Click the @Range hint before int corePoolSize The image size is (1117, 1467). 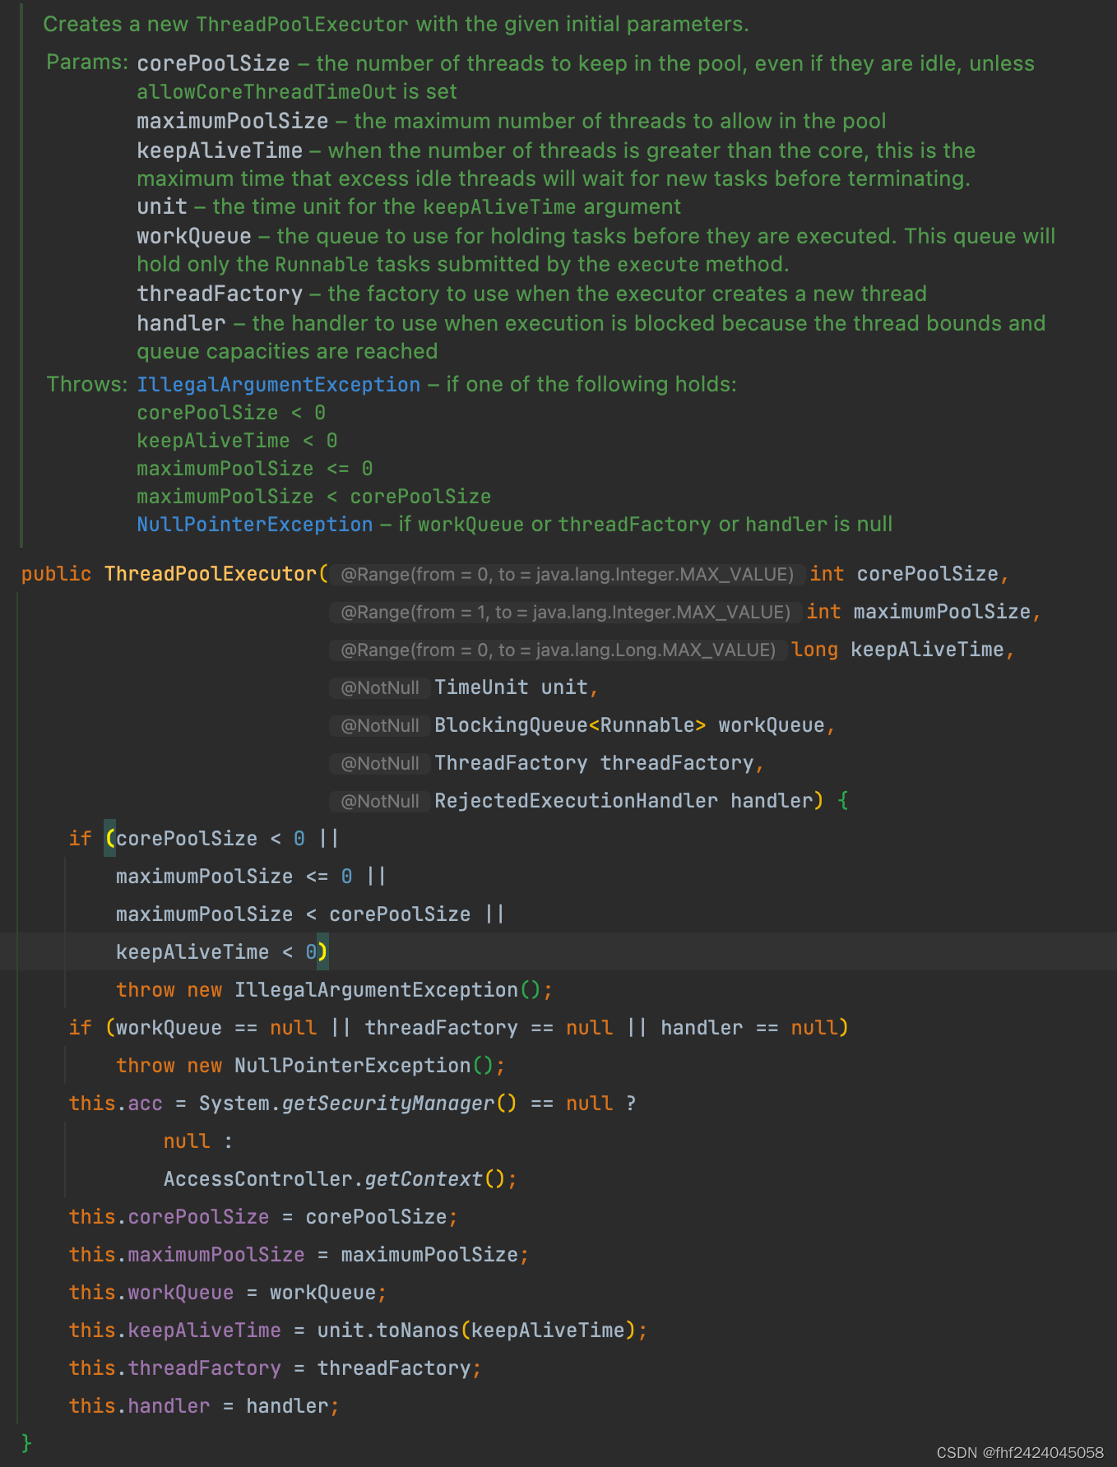567,574
